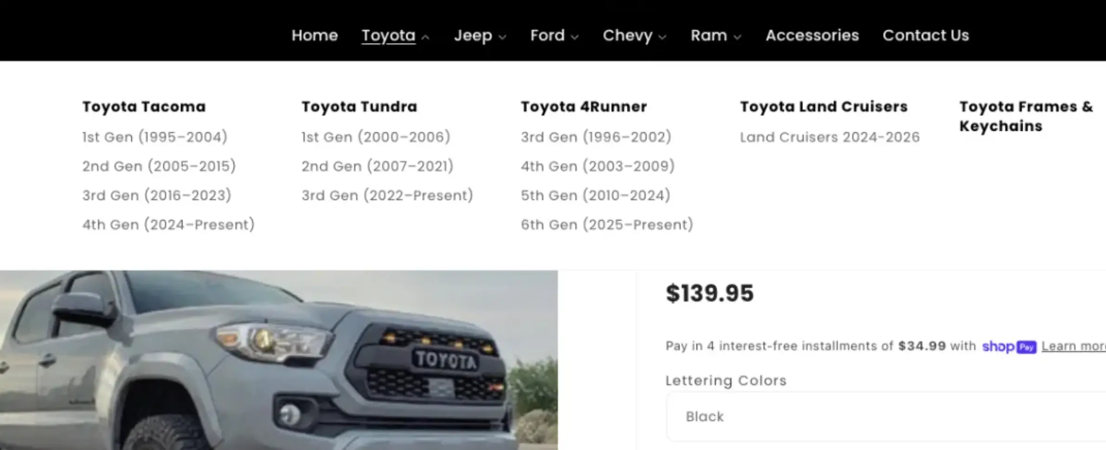
Task: Select Tundra 1st Gen (2000-2006)
Action: (376, 137)
